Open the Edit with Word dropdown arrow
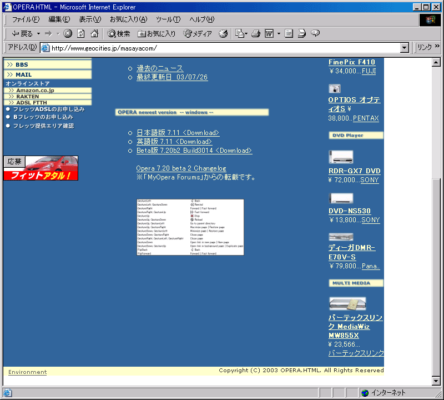The width and height of the screenshot is (444, 400). [x=279, y=34]
